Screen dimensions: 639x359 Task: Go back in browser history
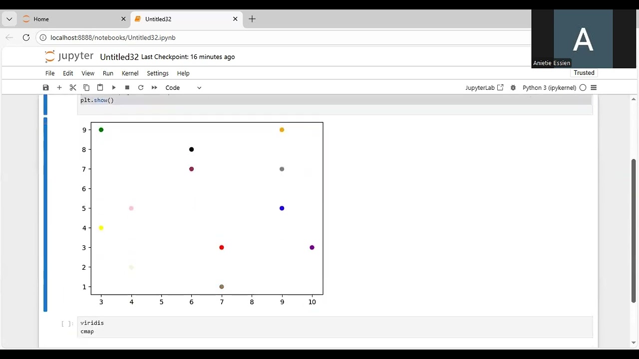coord(9,37)
